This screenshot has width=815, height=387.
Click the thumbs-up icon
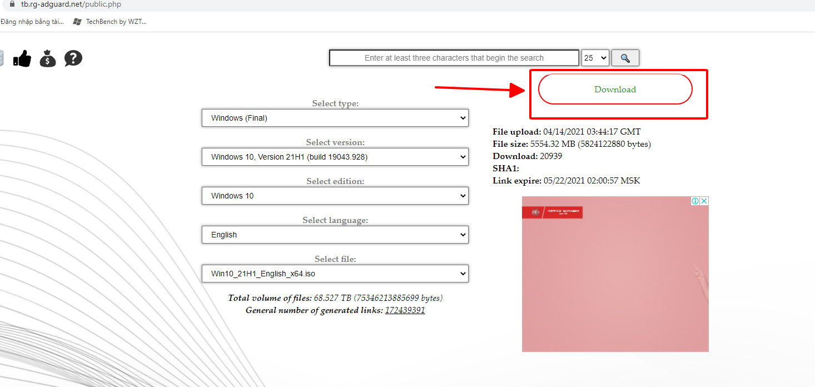point(22,58)
